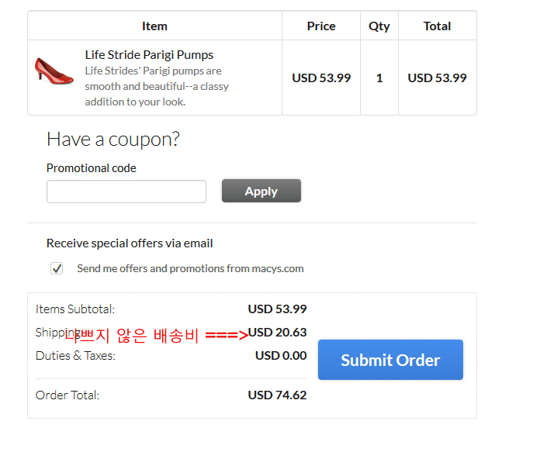Click the pumps product description text
Viewport: 533px width, 452px height.
(x=157, y=86)
